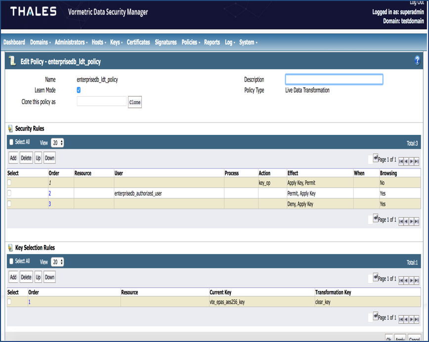This screenshot has height=342, width=429.
Task: Go to first page in Security Rules top pager
Action: click(401, 161)
